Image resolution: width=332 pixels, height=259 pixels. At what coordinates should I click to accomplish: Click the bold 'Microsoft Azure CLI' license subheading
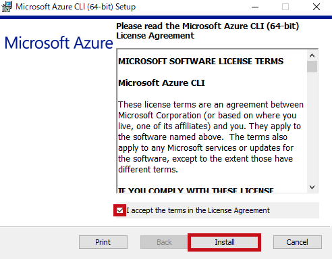161,83
